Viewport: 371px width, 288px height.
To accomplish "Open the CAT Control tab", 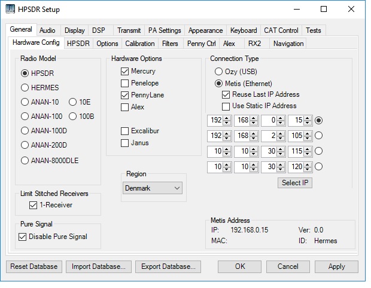I will point(281,30).
